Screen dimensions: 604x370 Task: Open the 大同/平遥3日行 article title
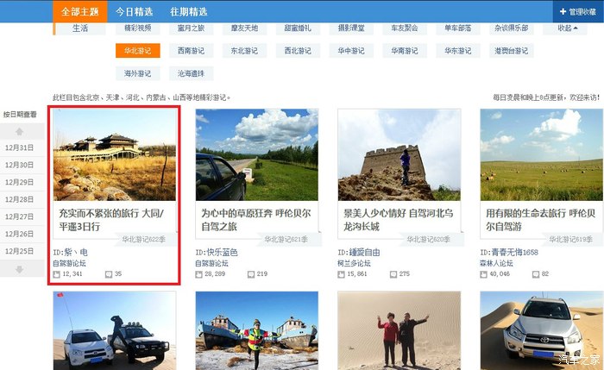[x=115, y=218]
